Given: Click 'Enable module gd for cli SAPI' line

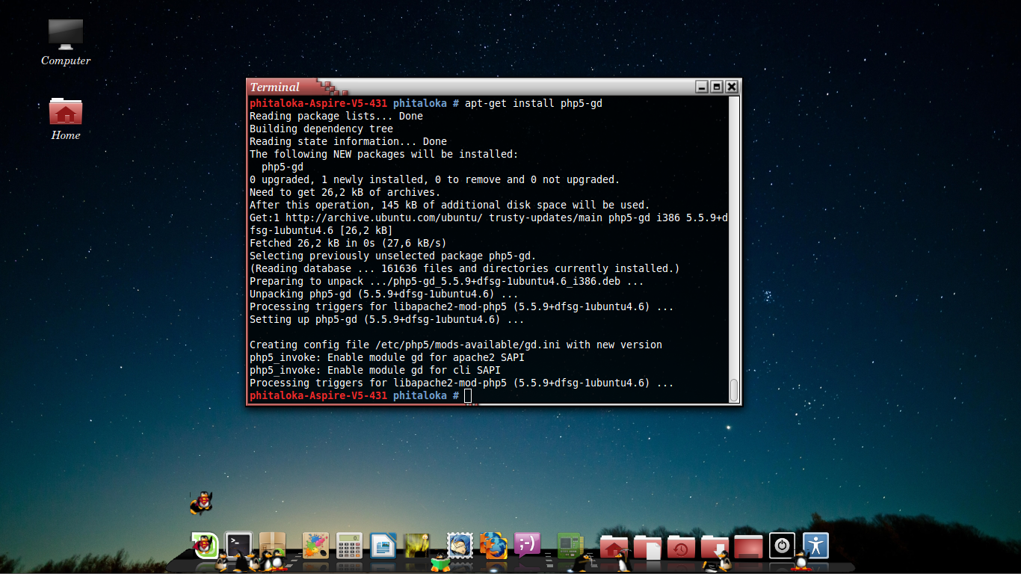Looking at the screenshot, I should (x=375, y=370).
